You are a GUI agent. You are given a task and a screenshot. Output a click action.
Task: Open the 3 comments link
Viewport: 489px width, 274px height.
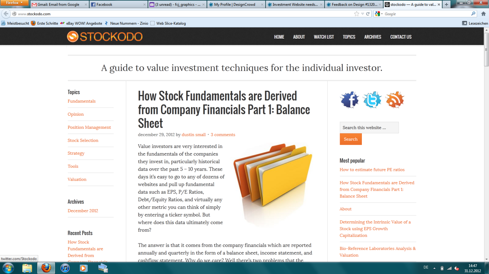(x=223, y=135)
